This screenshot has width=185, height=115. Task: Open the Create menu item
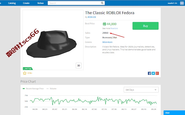26,3
